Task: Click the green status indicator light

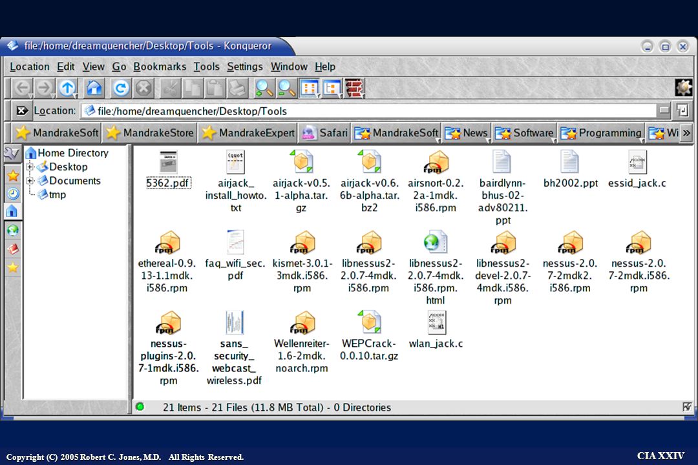Action: (140, 407)
